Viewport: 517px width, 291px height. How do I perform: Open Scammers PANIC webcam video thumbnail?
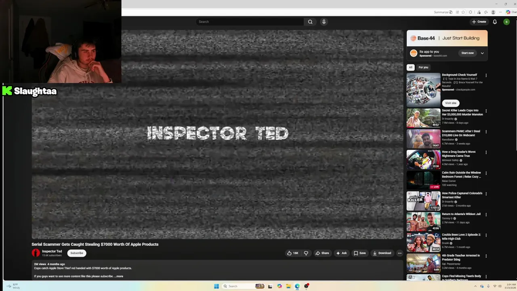[x=423, y=139]
